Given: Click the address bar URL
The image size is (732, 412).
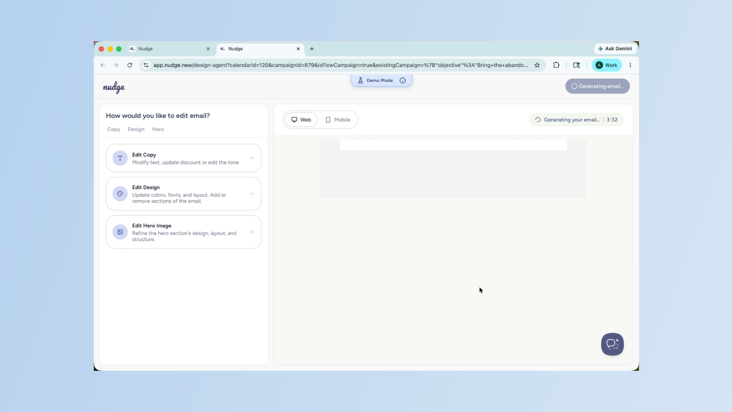Looking at the screenshot, I should click(340, 65).
